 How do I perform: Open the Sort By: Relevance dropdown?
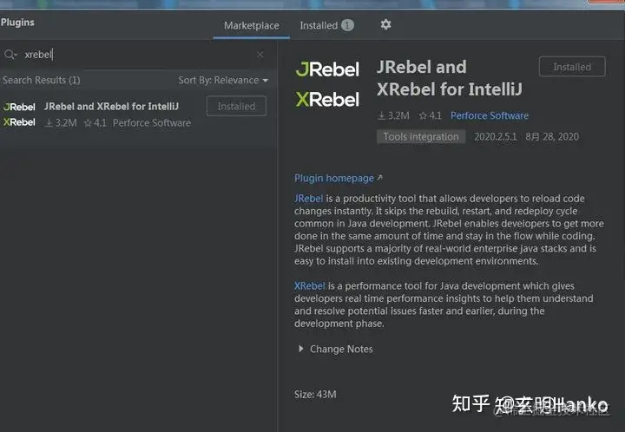223,80
